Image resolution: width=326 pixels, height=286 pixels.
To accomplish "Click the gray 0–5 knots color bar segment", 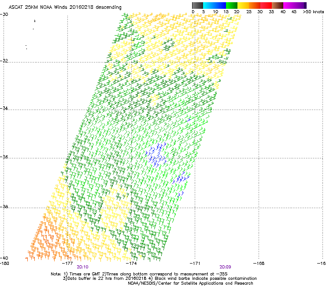I will pos(197,5).
